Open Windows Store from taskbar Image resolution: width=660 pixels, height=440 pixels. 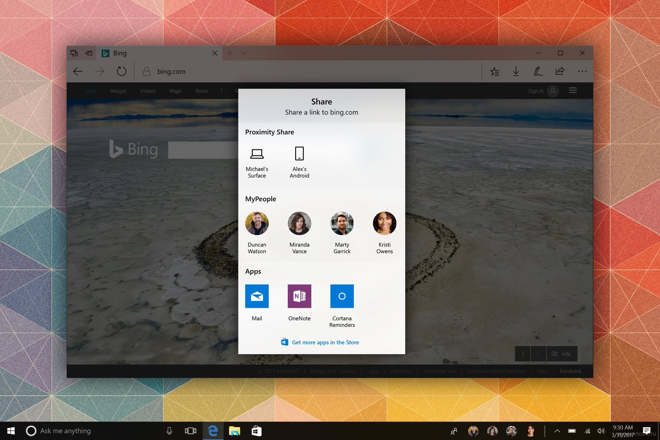[x=257, y=431]
